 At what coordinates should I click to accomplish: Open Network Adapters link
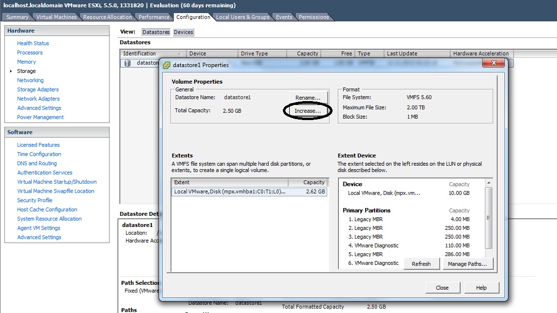click(x=38, y=99)
